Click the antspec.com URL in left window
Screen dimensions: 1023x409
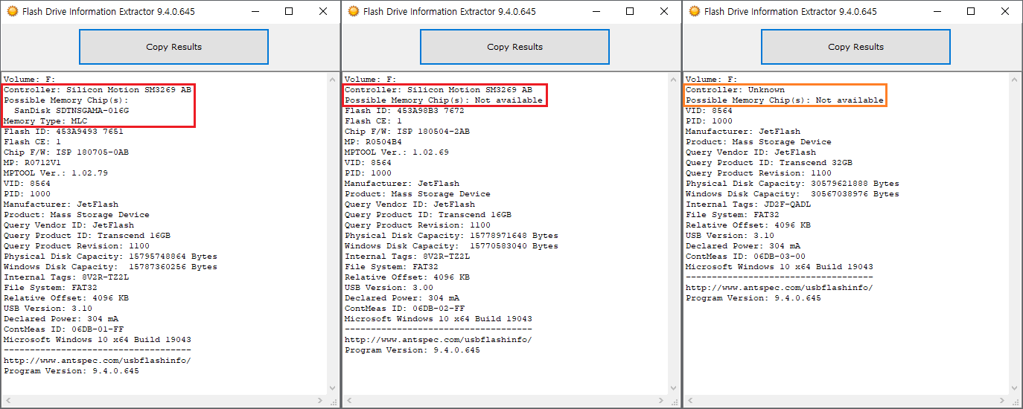pyautogui.click(x=98, y=360)
